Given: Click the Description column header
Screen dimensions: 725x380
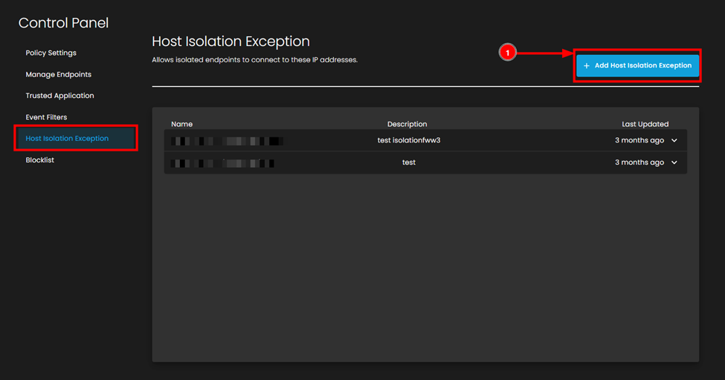Looking at the screenshot, I should click(x=407, y=124).
